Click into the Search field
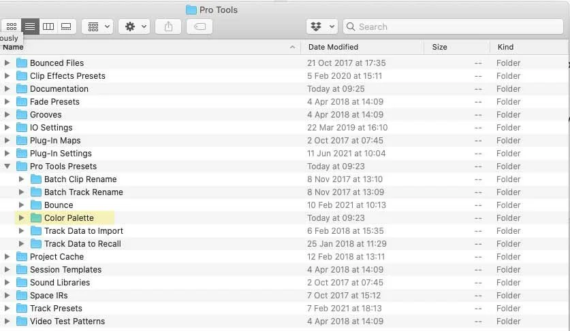The width and height of the screenshot is (570, 331). pos(453,27)
